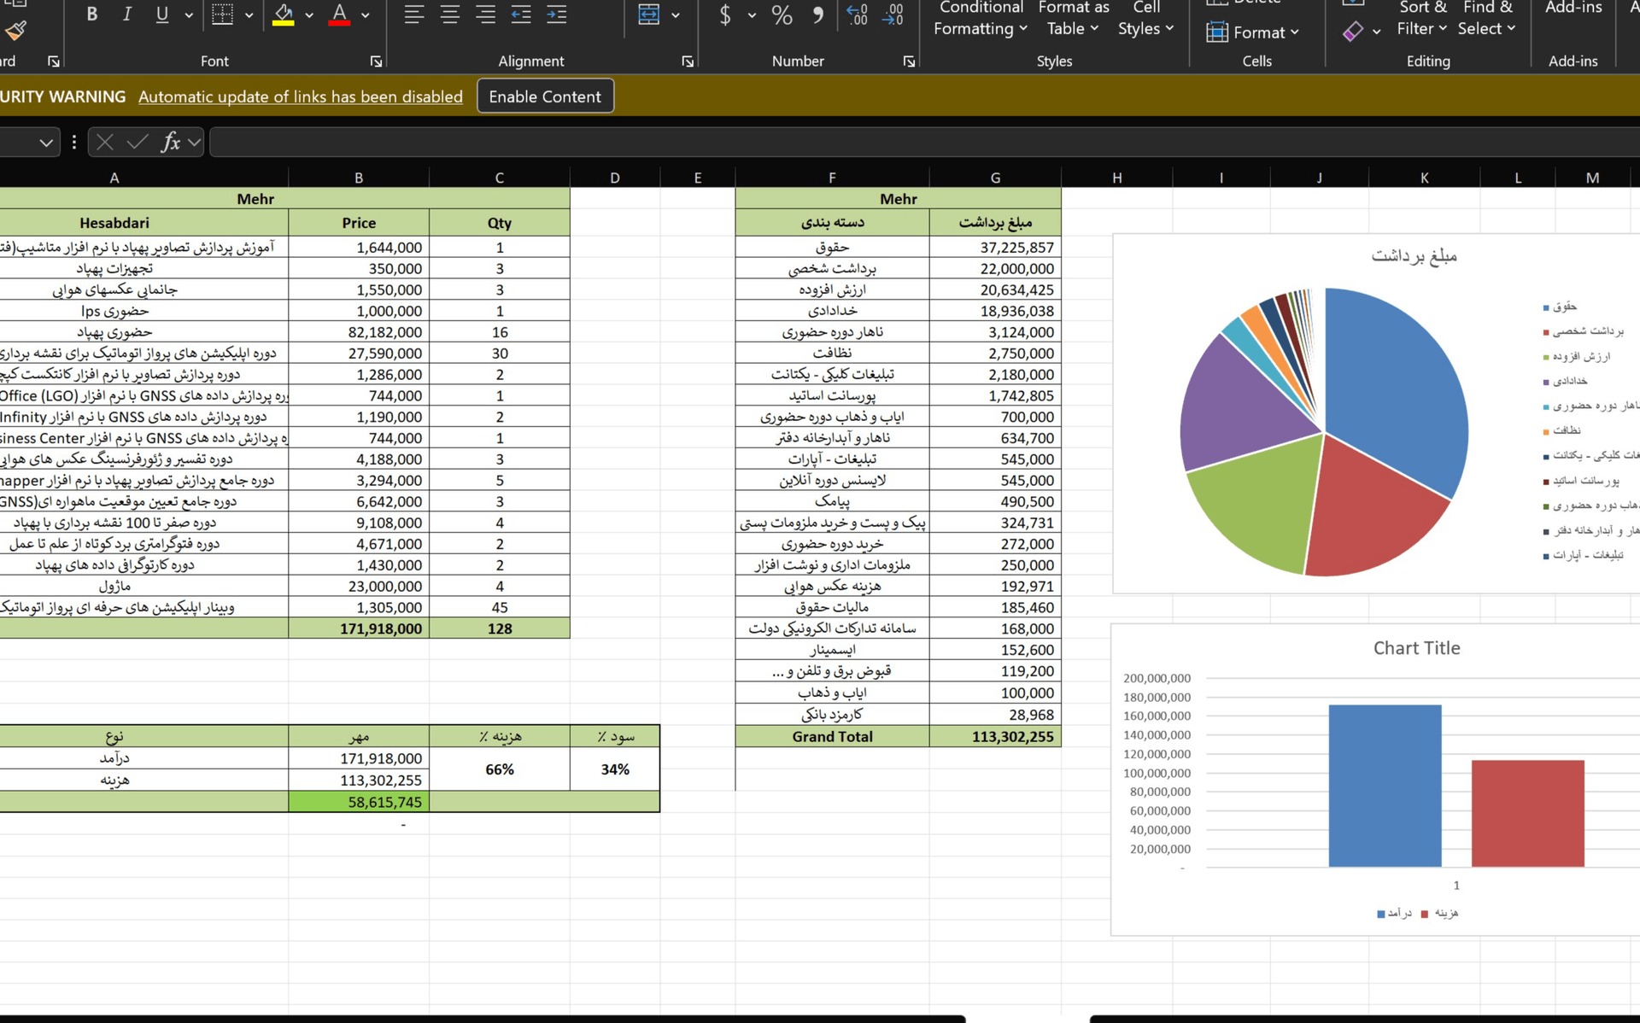Screen dimensions: 1640x1023
Task: Toggle Bold formatting
Action: coord(92,15)
